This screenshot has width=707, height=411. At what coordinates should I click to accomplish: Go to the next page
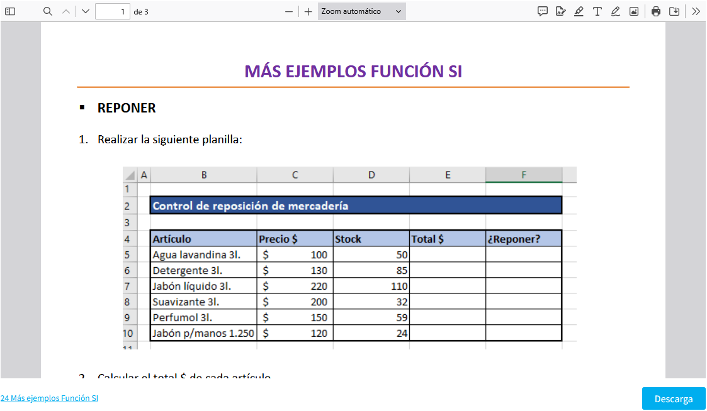pos(86,11)
